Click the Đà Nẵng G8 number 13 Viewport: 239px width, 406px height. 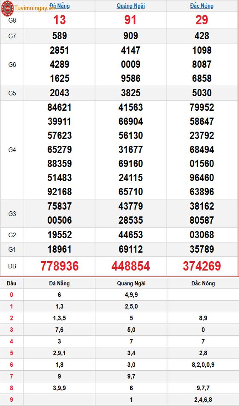tap(60, 20)
